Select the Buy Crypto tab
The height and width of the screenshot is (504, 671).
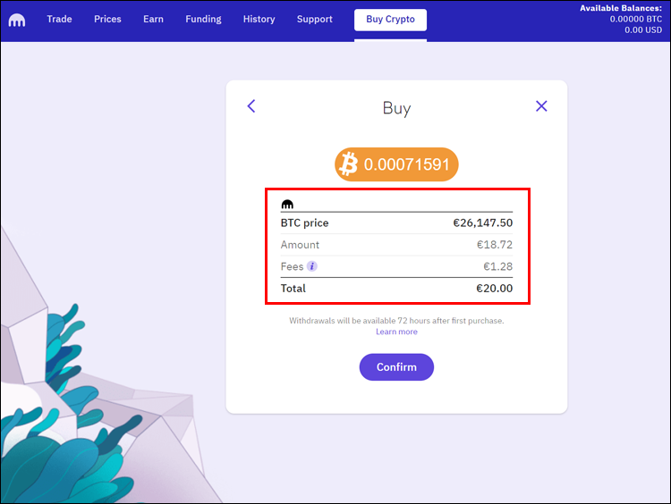click(x=390, y=20)
